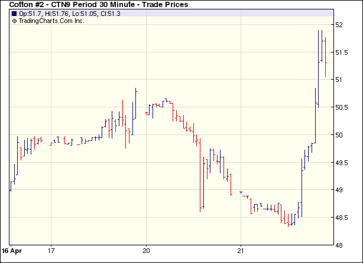The image size is (363, 263).
Task: Click the 49.5 price label on y-axis
Action: coord(342,162)
